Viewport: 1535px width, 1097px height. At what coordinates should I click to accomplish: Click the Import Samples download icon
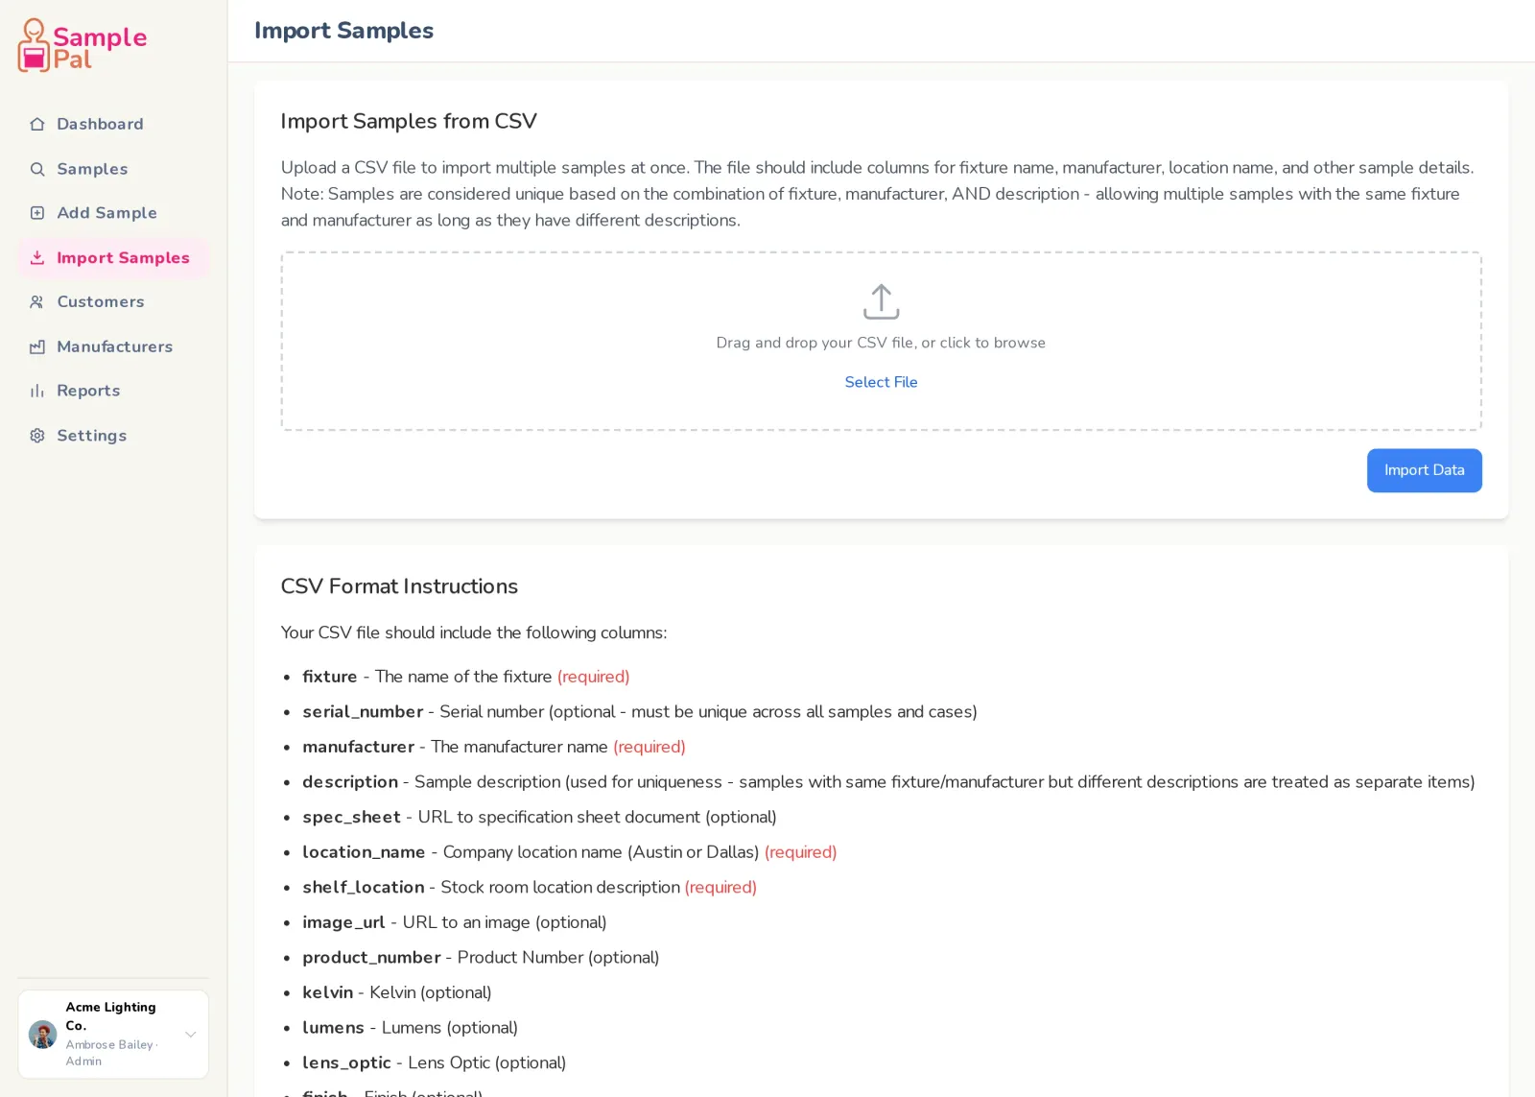(x=37, y=257)
